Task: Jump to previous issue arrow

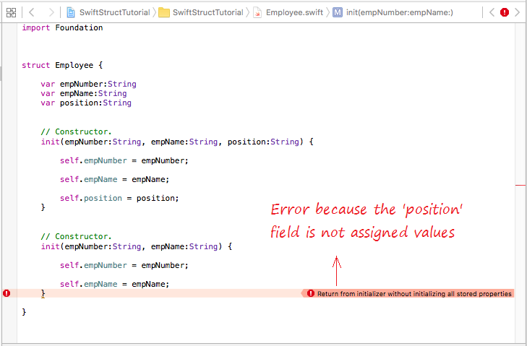Action: pyautogui.click(x=492, y=12)
